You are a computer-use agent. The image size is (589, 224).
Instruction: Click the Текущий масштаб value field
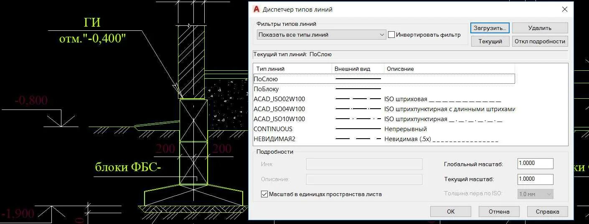pyautogui.click(x=535, y=179)
